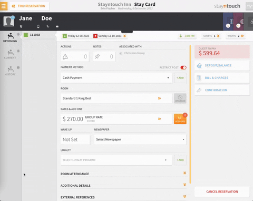
Task: Select reservation 111068 in the list
Action: point(39,35)
